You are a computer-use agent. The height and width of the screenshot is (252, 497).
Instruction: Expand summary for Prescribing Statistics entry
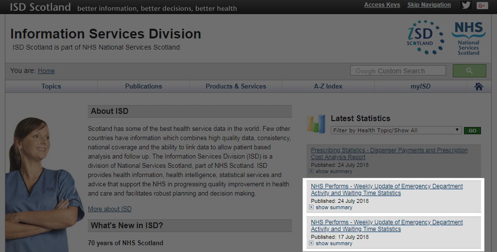click(x=331, y=171)
